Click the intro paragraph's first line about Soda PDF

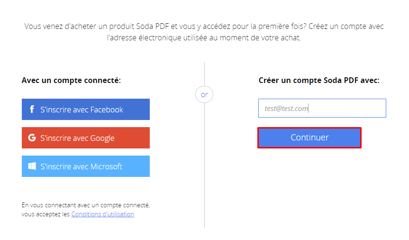tap(204, 27)
